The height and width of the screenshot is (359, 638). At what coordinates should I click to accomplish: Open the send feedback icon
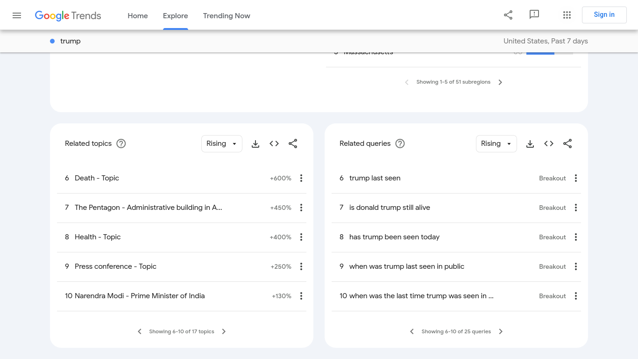(534, 15)
